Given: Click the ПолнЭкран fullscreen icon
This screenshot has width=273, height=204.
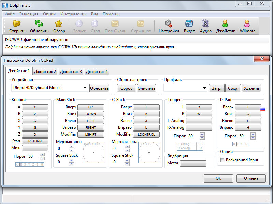Looking at the screenshot, I should [x=115, y=23].
